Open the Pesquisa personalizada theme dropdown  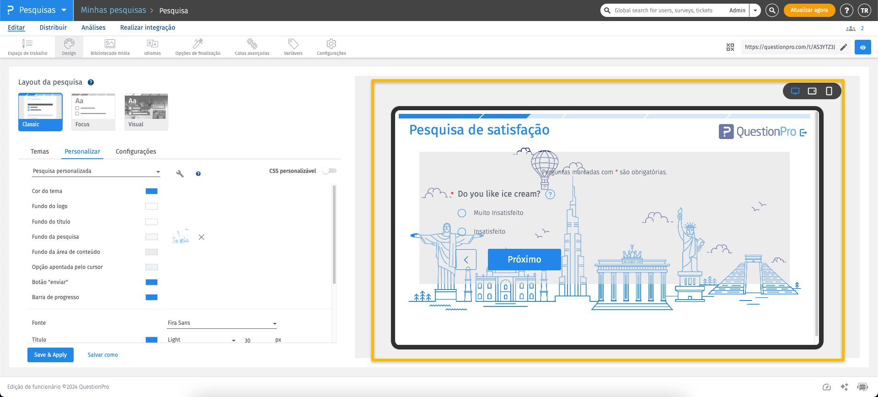click(x=96, y=171)
